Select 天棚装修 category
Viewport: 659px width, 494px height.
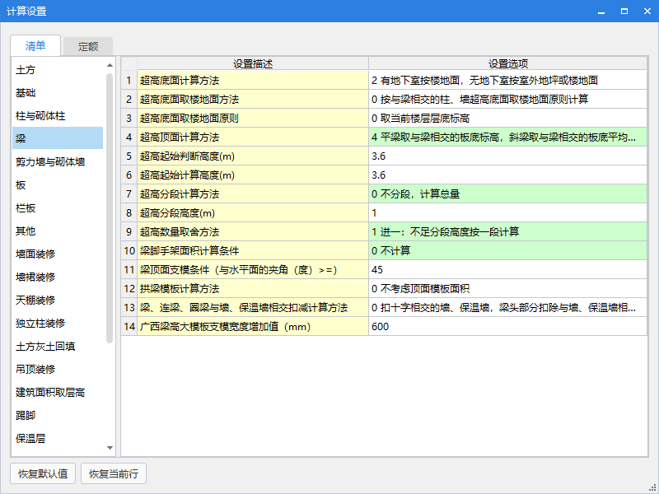(x=58, y=301)
